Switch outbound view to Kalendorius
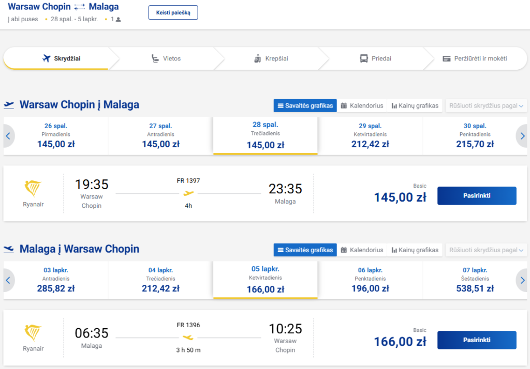Screen dimensions: 530x369 362,105
